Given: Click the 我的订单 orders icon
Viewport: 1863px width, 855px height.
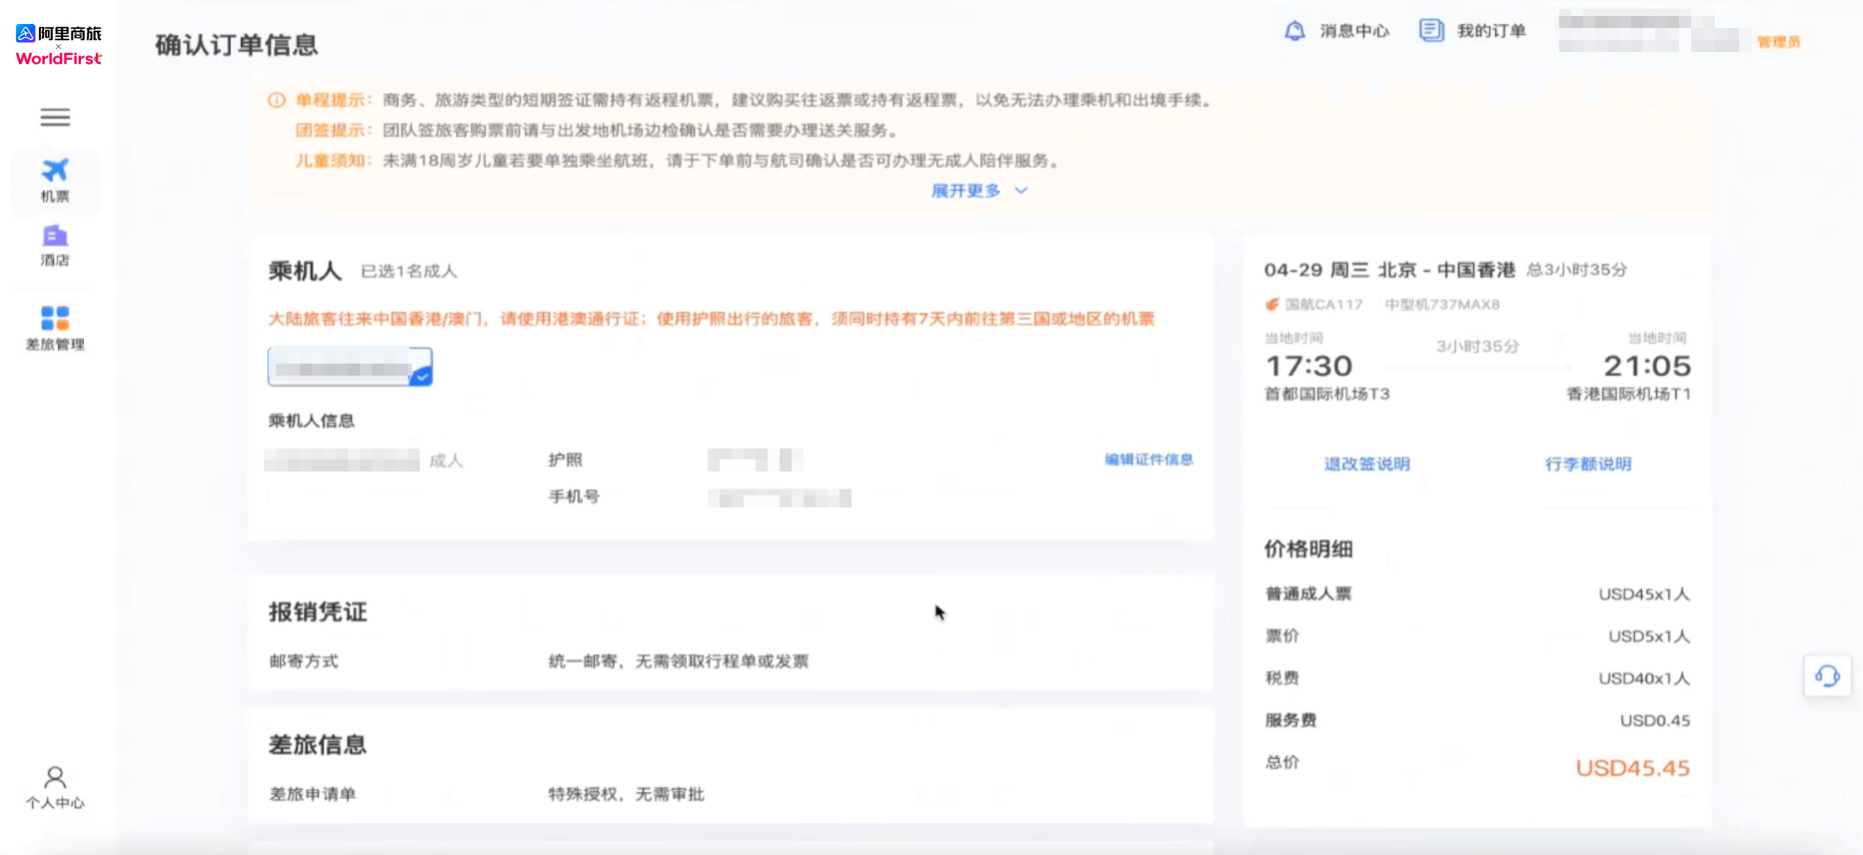Looking at the screenshot, I should tap(1431, 31).
